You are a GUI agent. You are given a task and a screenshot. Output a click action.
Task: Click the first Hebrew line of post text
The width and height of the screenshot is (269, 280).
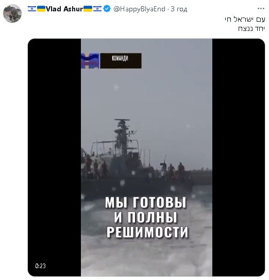(245, 19)
